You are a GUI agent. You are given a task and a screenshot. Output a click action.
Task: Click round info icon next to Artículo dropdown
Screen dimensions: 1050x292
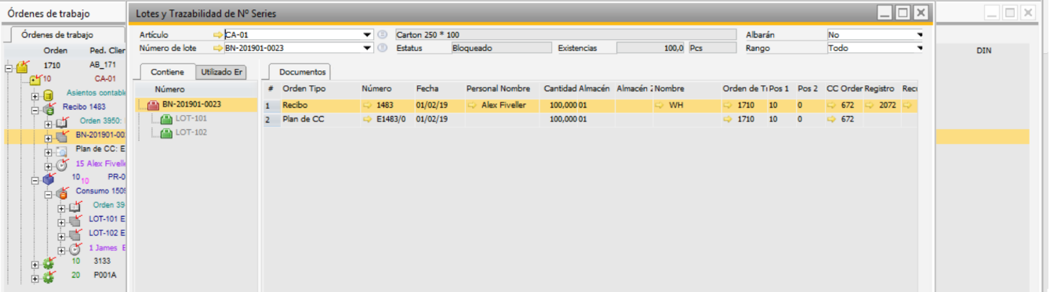tap(383, 35)
